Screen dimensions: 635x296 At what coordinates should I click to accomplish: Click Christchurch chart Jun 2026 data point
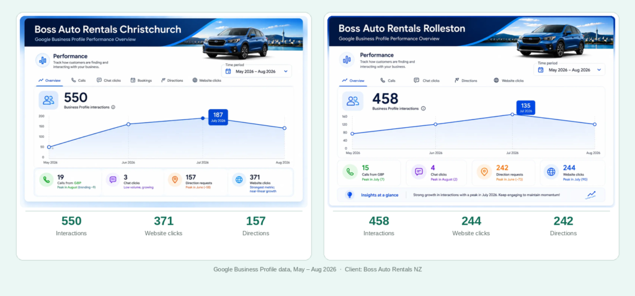click(x=128, y=124)
